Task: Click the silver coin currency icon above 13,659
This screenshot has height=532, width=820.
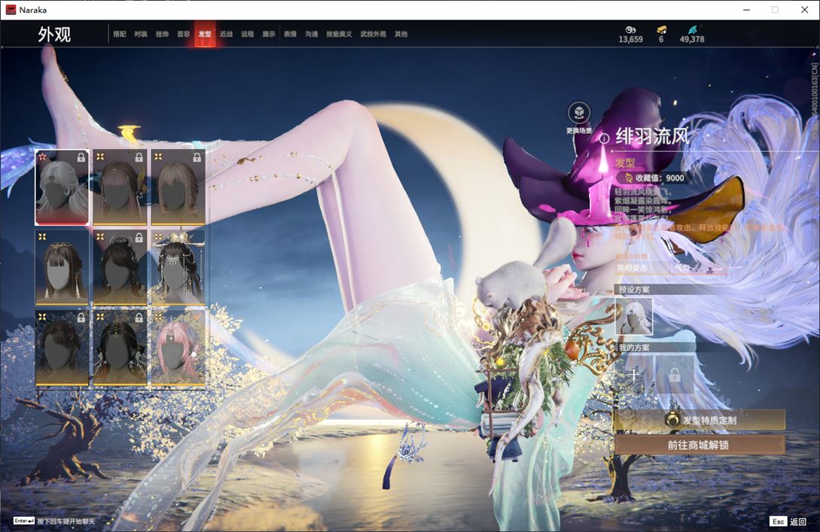Action: click(x=631, y=30)
